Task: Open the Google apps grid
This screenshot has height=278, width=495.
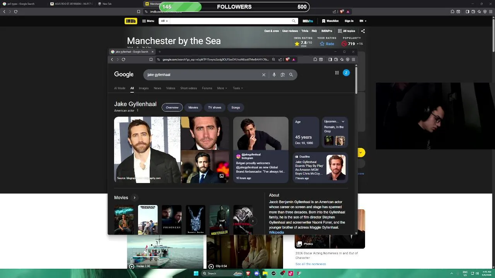Action: click(x=337, y=73)
